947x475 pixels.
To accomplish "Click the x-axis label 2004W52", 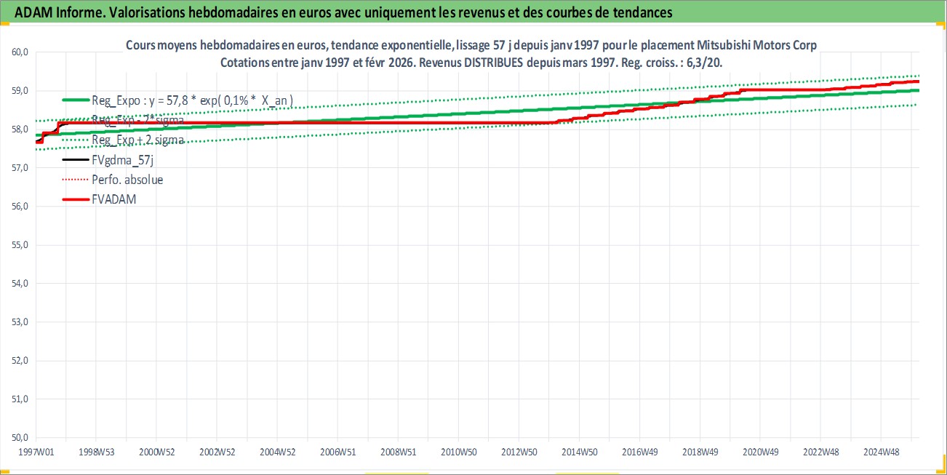I will pos(278,452).
